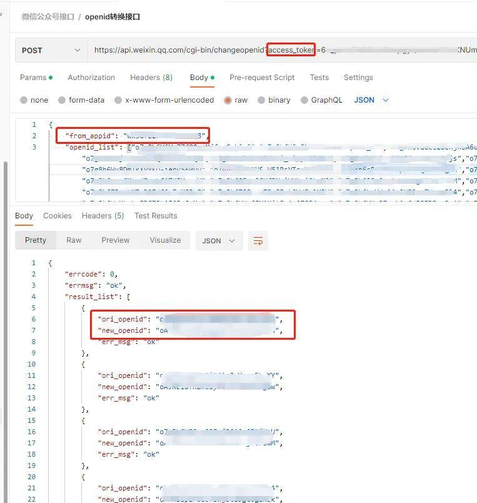Screen dimensions: 477x503
Task: Open the response Cookies tab
Action: pos(58,216)
